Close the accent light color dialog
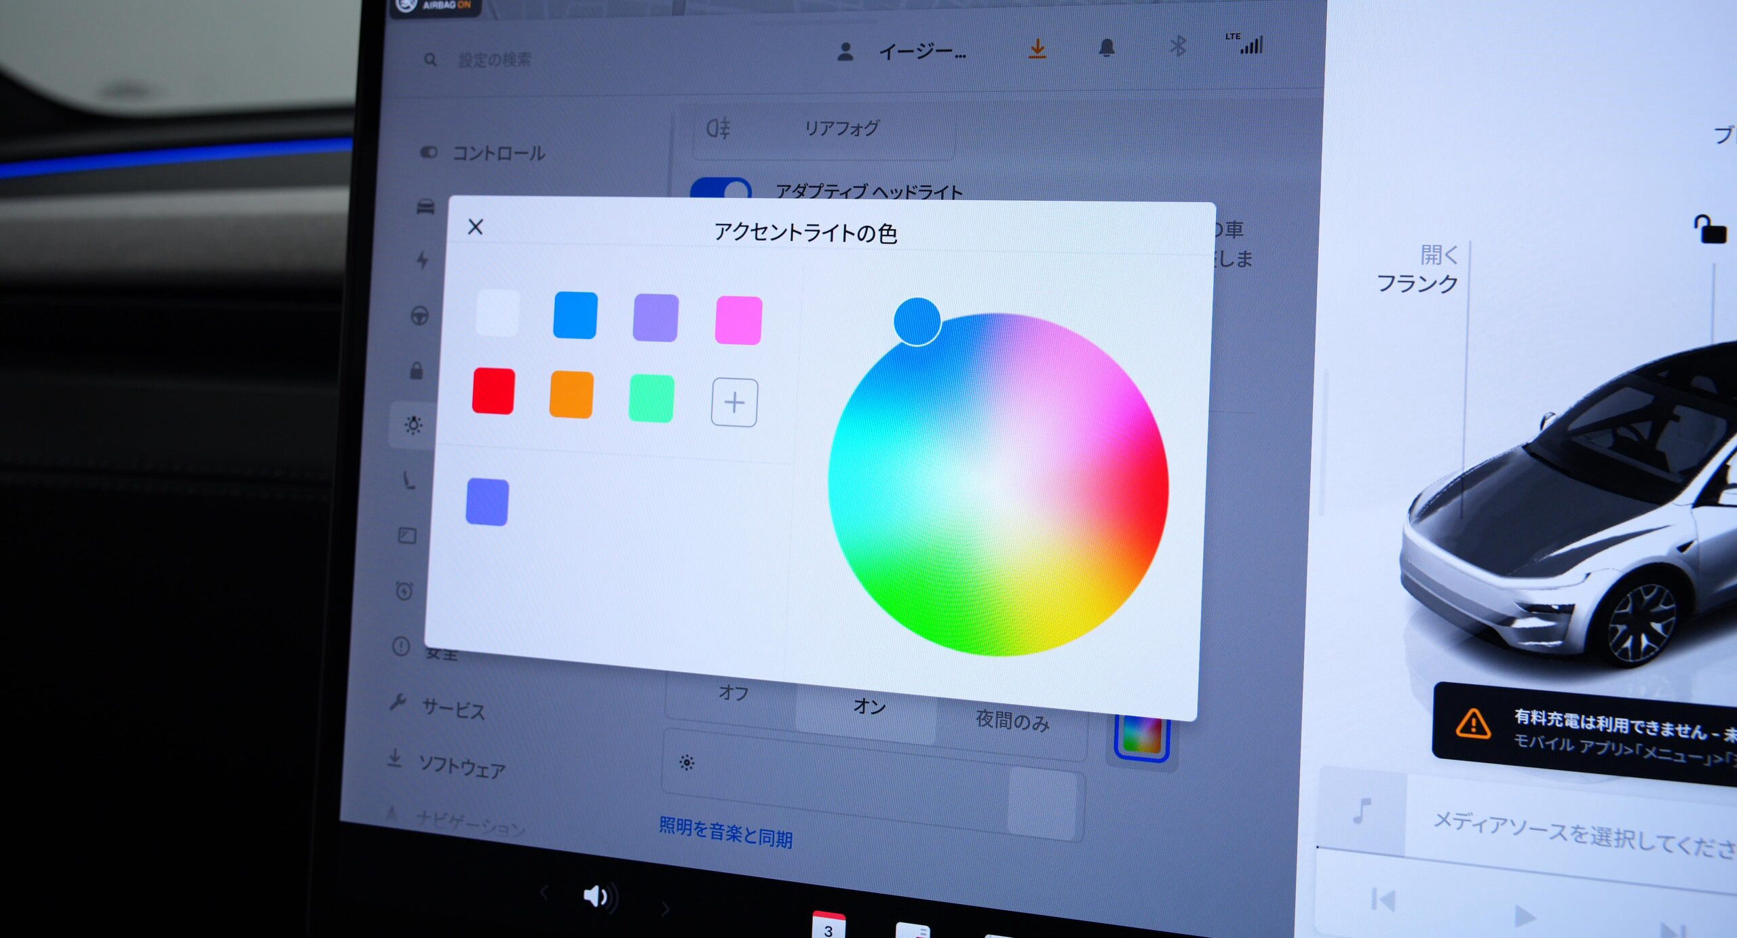This screenshot has width=1737, height=938. point(476,227)
